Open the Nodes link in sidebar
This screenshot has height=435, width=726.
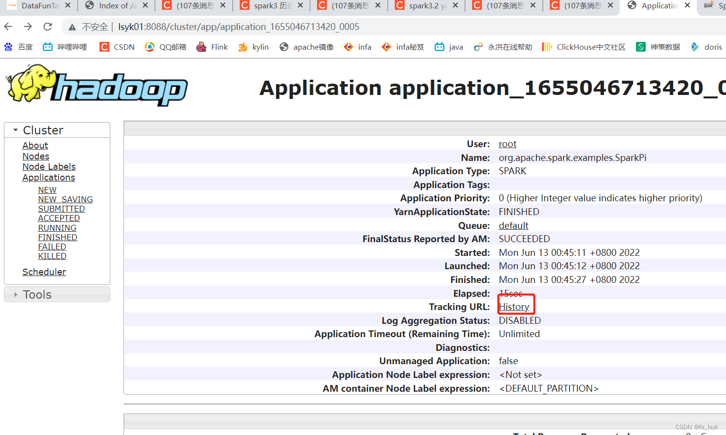36,156
